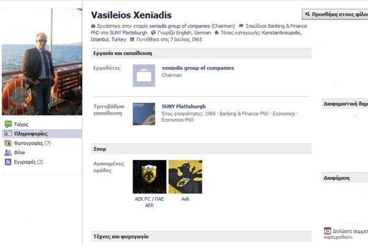
Task: View Vasileios Xeniadis profile photo
Action: (x=41, y=62)
